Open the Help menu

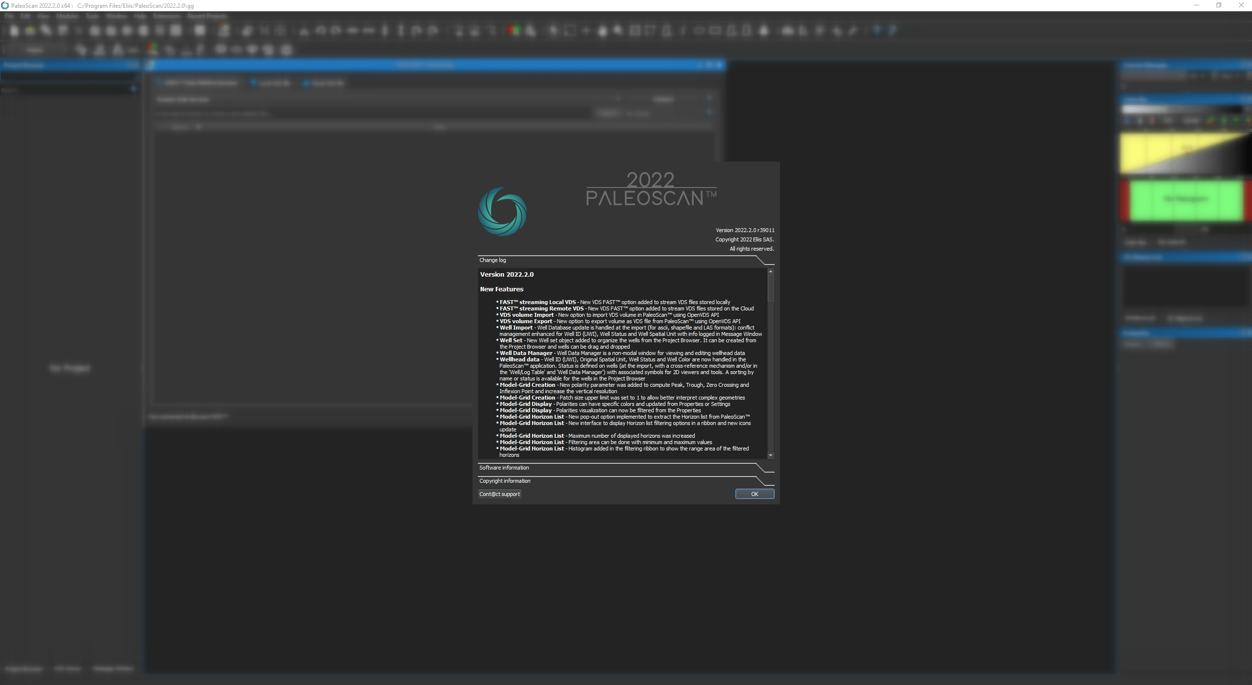[x=140, y=16]
